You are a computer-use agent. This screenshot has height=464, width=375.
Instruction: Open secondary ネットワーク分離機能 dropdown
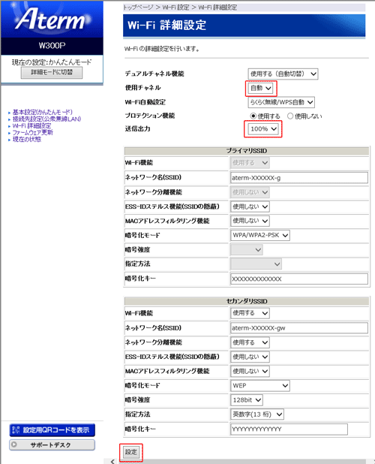(250, 342)
